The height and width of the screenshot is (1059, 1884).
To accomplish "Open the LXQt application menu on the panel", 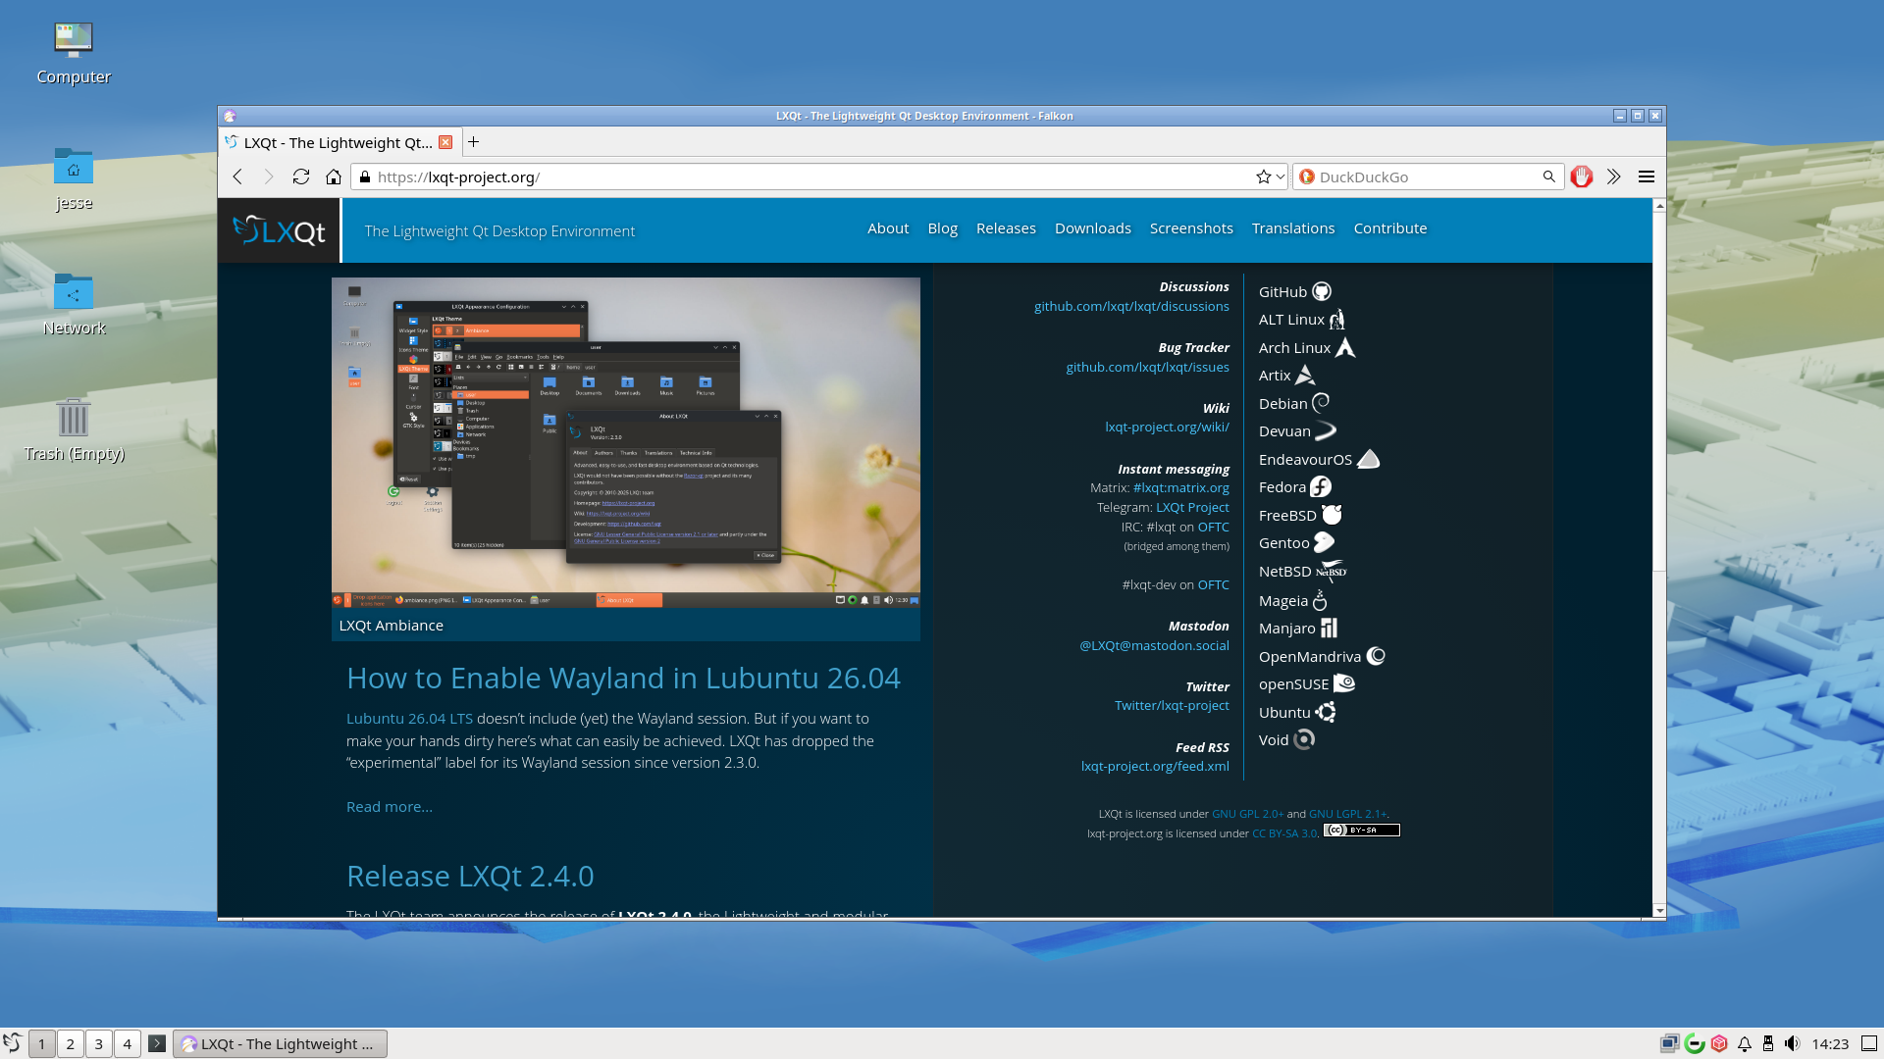I will pyautogui.click(x=13, y=1043).
